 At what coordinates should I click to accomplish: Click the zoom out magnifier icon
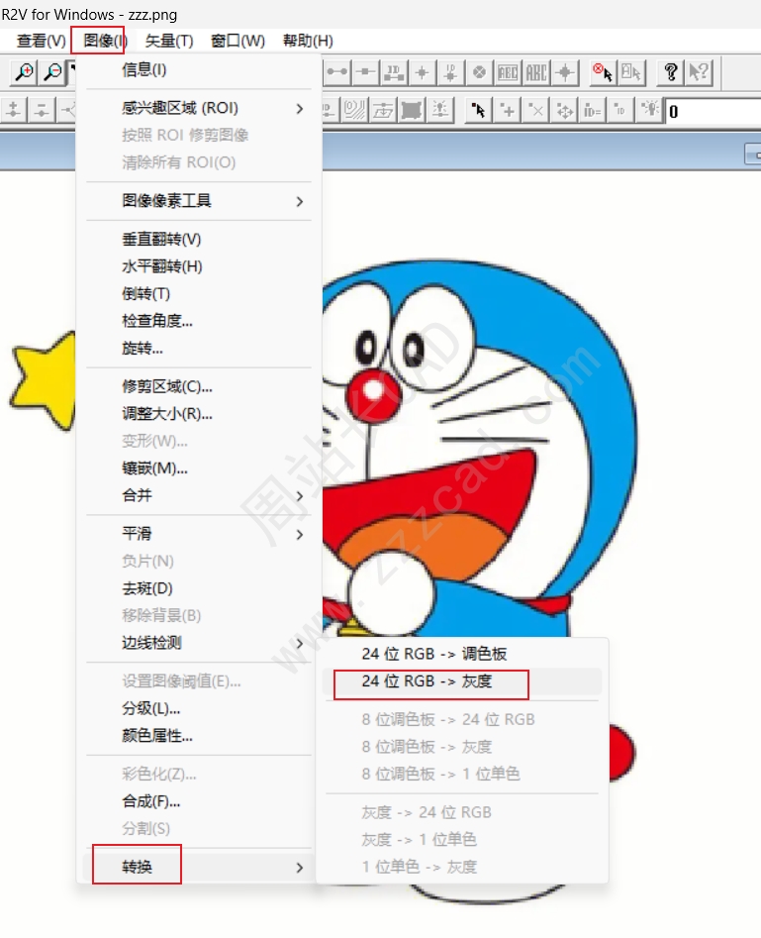pyautogui.click(x=53, y=73)
